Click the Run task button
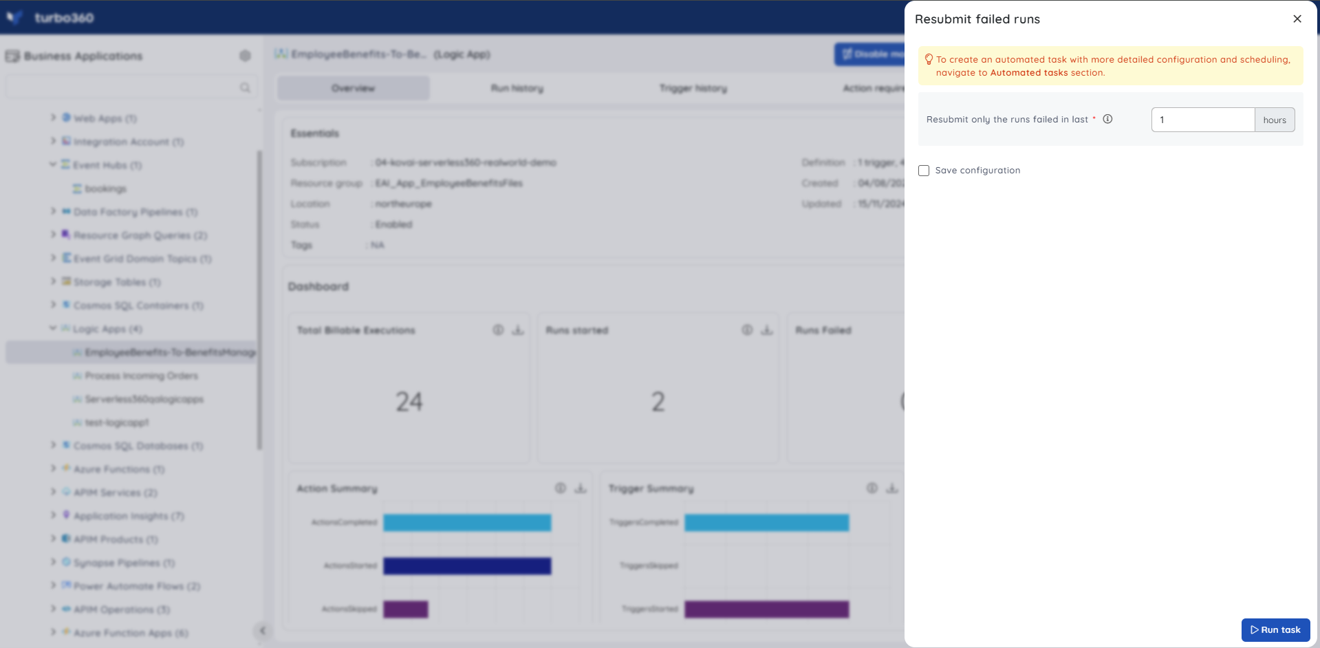The height and width of the screenshot is (648, 1320). click(x=1275, y=630)
